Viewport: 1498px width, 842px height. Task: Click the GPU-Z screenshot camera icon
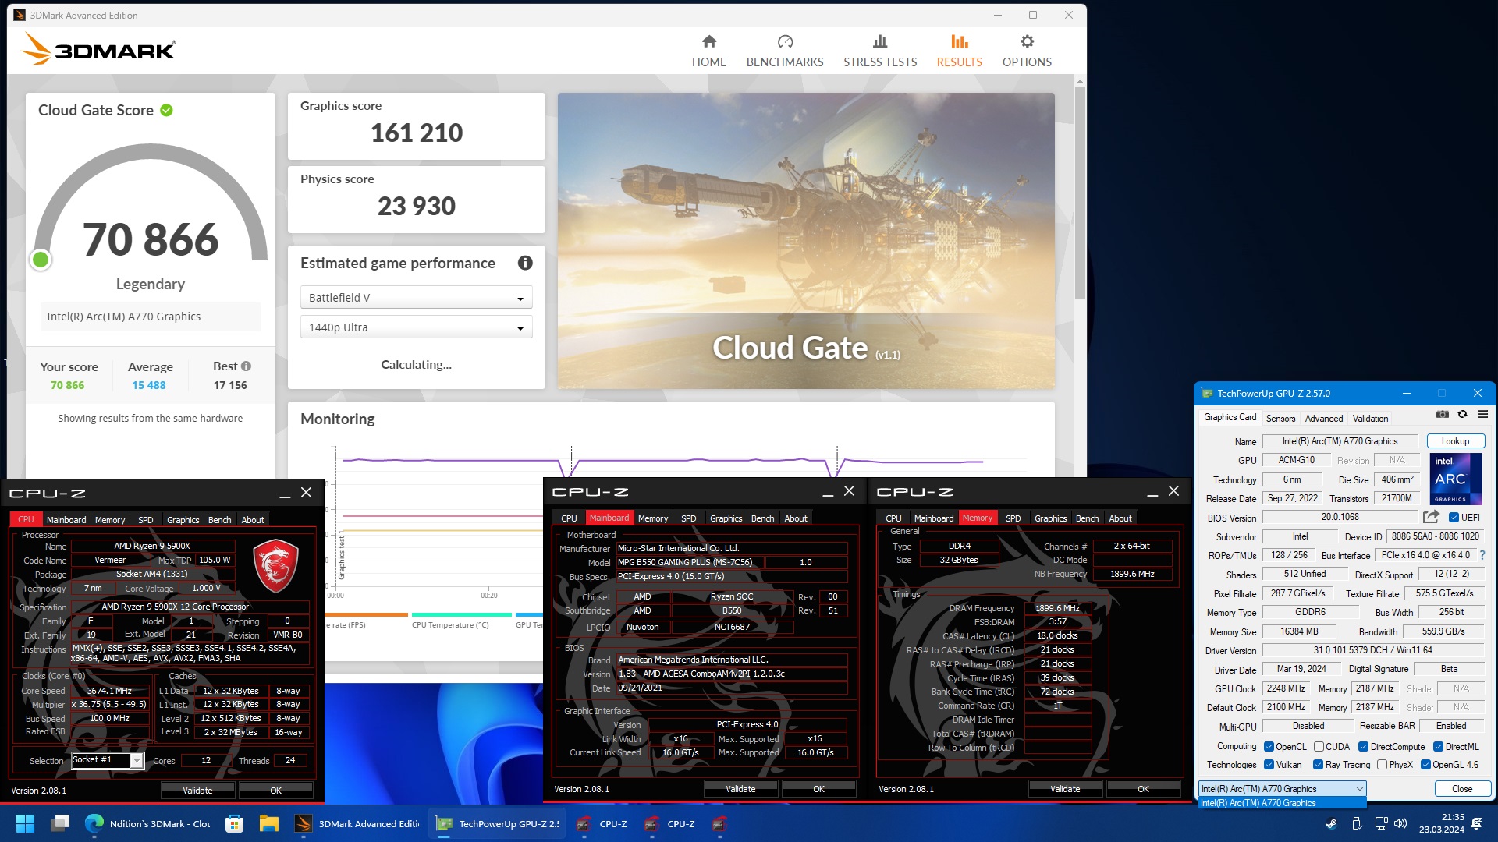(x=1443, y=415)
